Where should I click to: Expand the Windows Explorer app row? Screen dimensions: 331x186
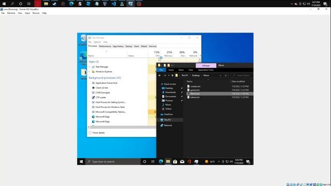tap(89, 72)
